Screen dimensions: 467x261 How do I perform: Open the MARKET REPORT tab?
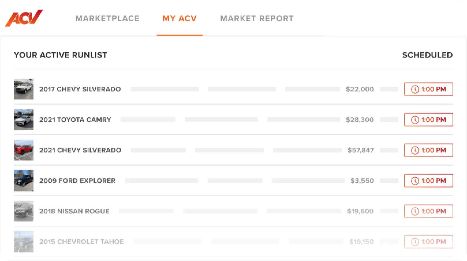(257, 18)
